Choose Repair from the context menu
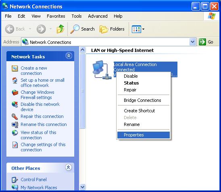Image resolution: width=221 pixels, height=192 pixels. [x=144, y=90]
